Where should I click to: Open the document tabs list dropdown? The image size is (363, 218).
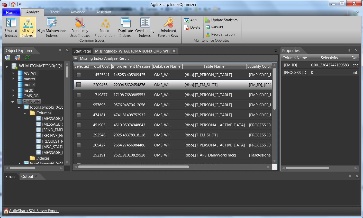[x=276, y=51]
